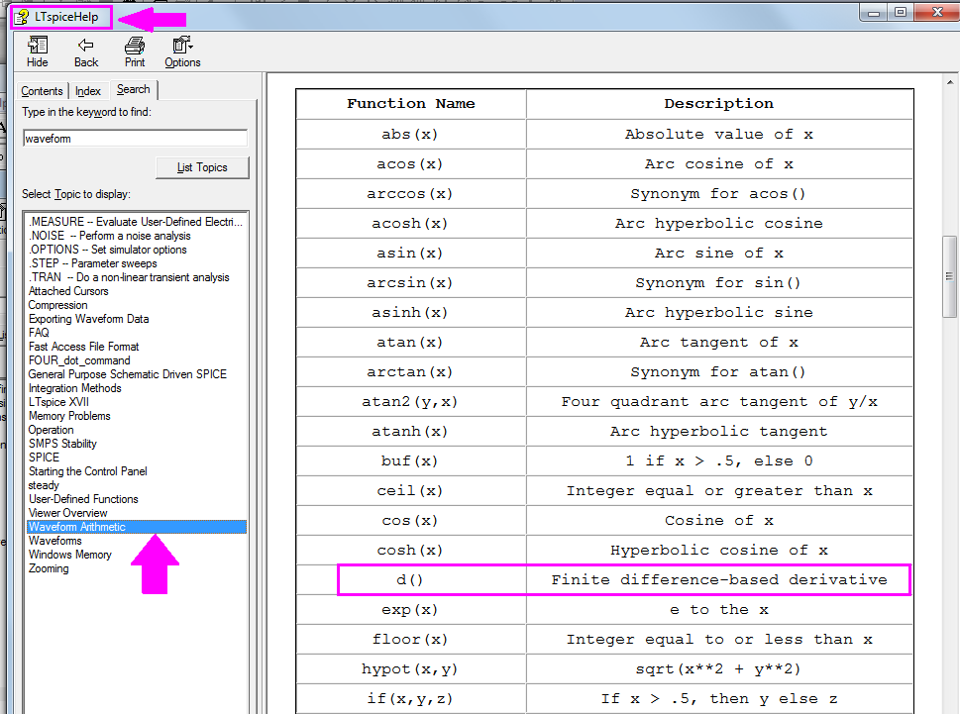
Task: Click the d() function cell
Action: click(410, 579)
